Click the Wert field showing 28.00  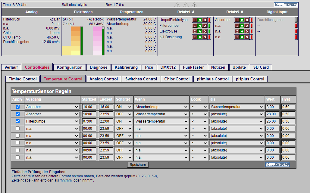coord(273,114)
